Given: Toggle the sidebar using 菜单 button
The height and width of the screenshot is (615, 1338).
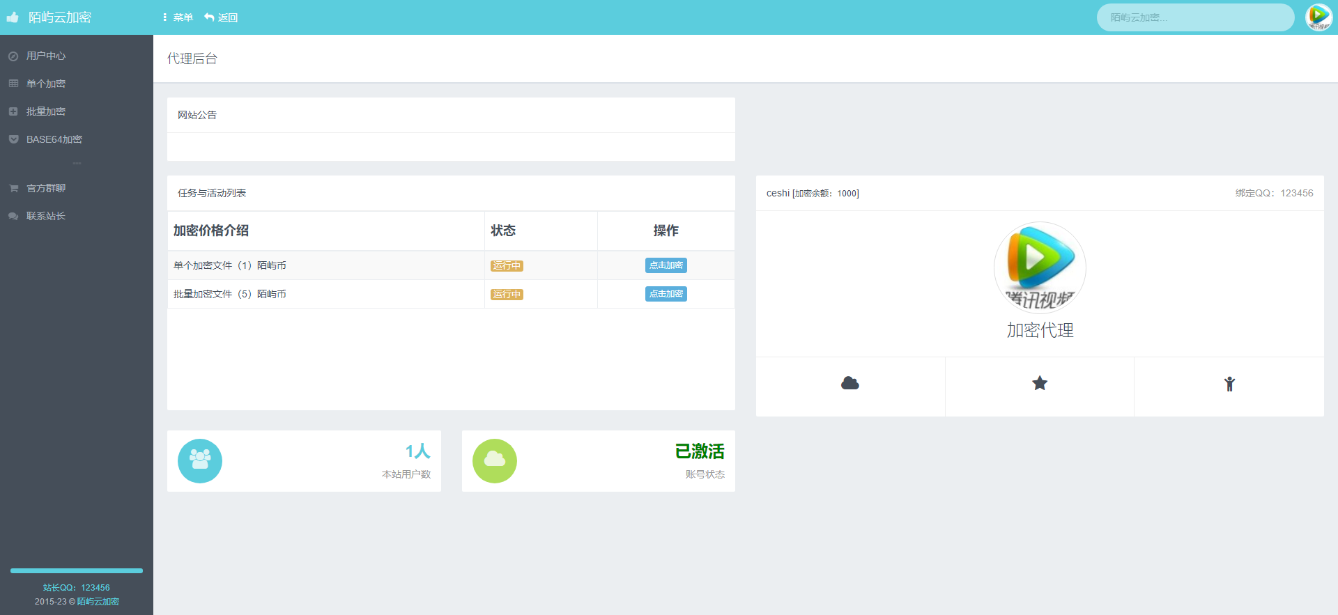Looking at the screenshot, I should coord(178,17).
